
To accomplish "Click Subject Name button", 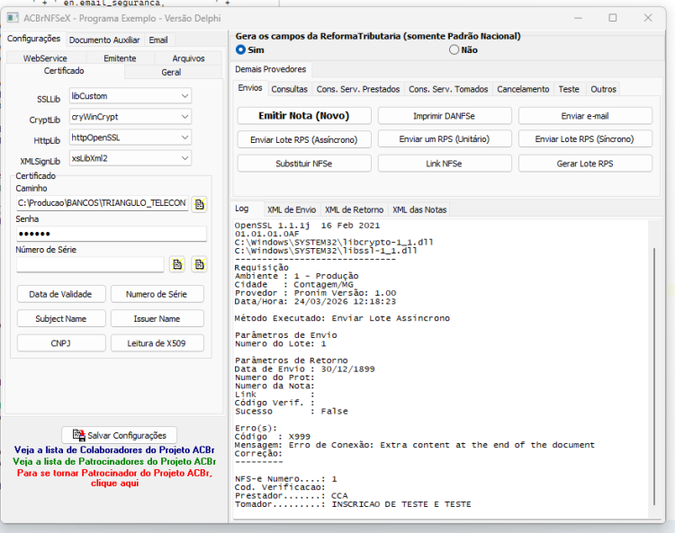I will pos(60,319).
